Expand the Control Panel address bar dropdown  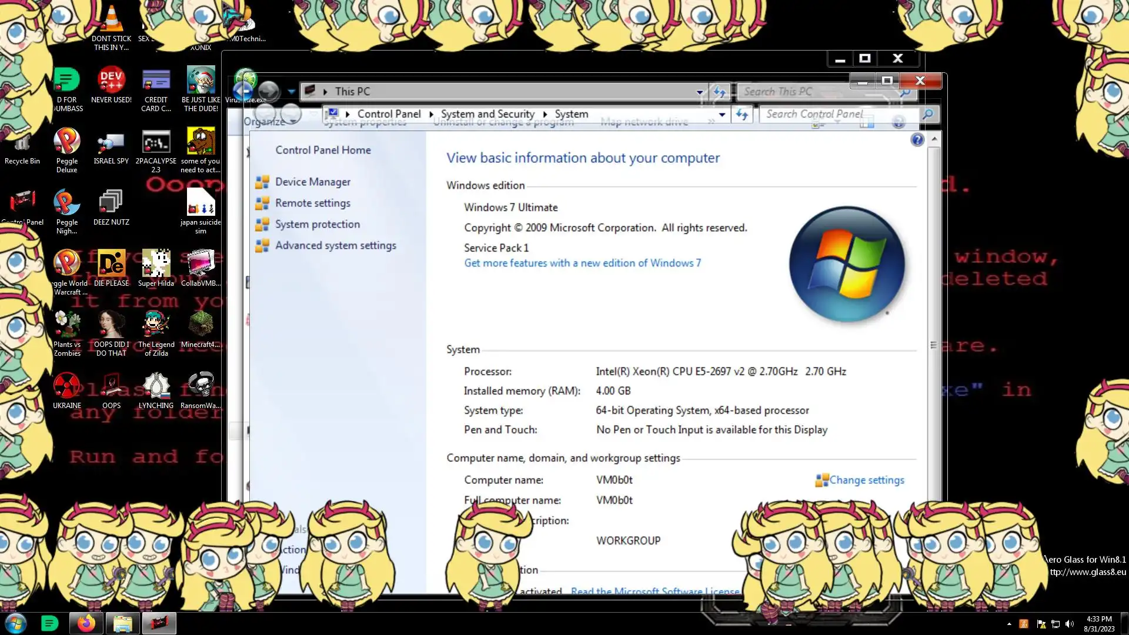tap(722, 115)
